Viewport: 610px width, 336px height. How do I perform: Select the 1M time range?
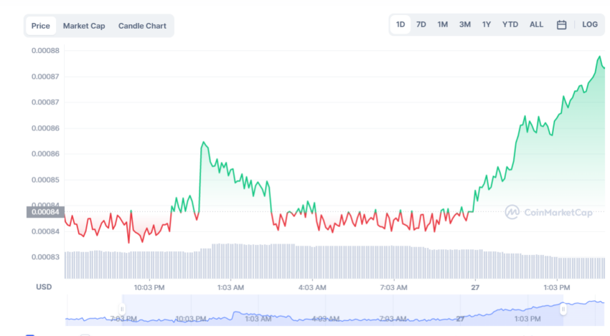pos(442,24)
